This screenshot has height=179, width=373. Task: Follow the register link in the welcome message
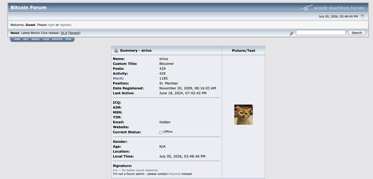[x=65, y=25]
